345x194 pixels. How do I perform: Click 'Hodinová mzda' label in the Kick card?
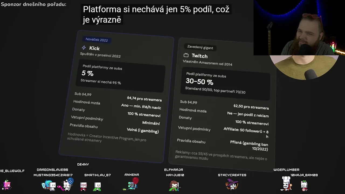[87, 102]
